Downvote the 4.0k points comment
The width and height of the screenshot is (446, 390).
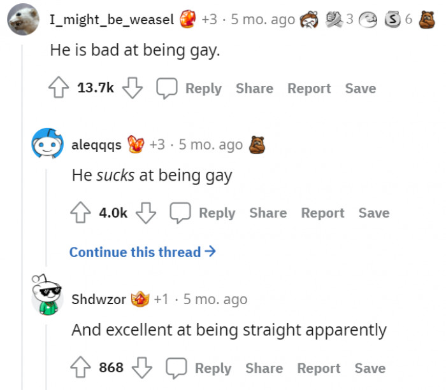(146, 212)
